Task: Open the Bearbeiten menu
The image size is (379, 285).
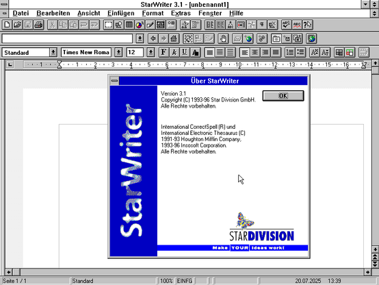Action: pyautogui.click(x=53, y=13)
